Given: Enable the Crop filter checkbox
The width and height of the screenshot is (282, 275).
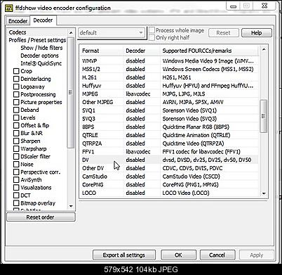Looking at the screenshot, I should pos(16,71).
